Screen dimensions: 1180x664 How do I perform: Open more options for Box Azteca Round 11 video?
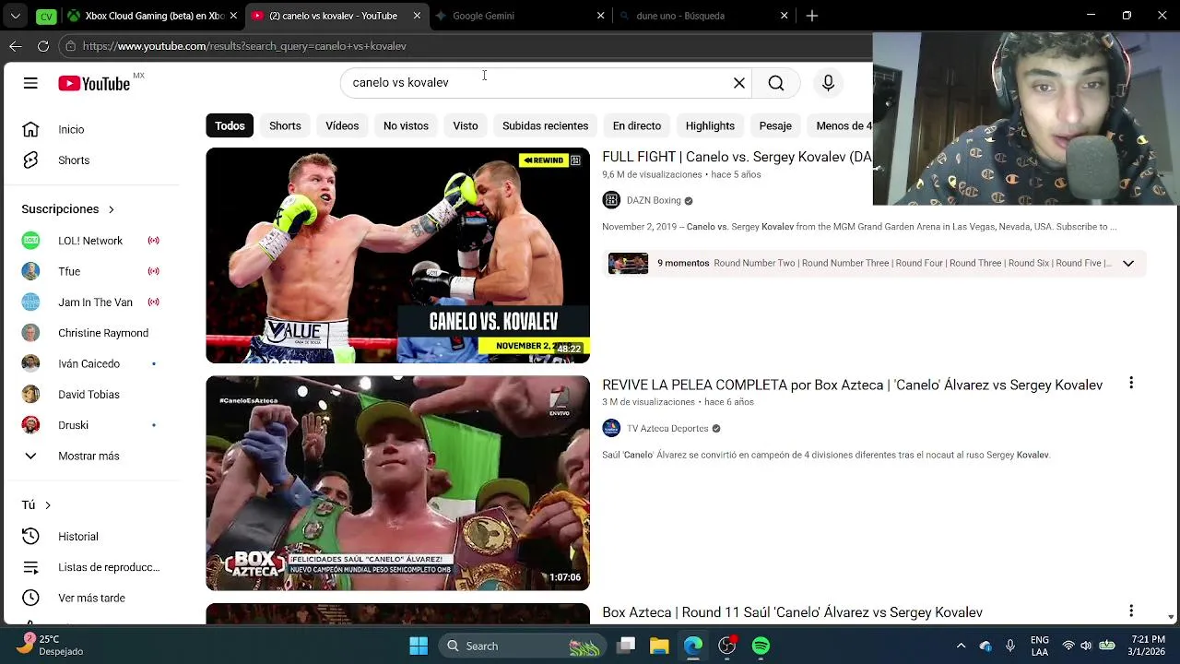pyautogui.click(x=1131, y=611)
